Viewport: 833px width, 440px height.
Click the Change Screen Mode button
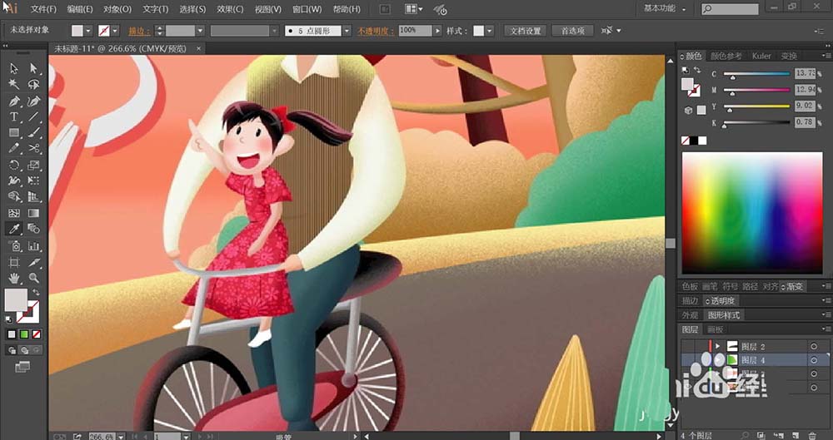[22, 366]
